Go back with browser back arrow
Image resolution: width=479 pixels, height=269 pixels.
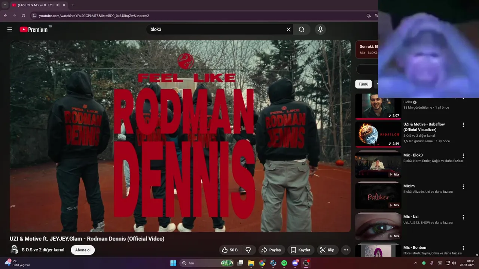[x=5, y=16]
